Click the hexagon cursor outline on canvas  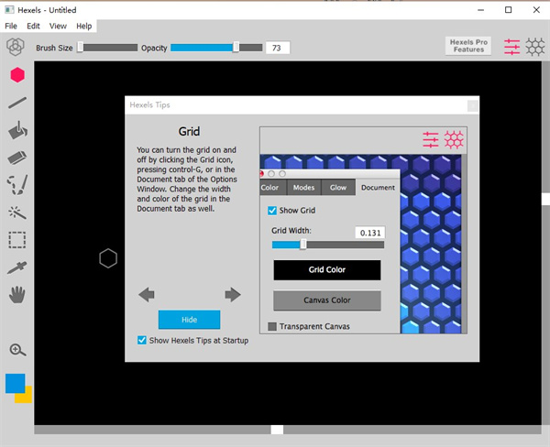point(108,258)
